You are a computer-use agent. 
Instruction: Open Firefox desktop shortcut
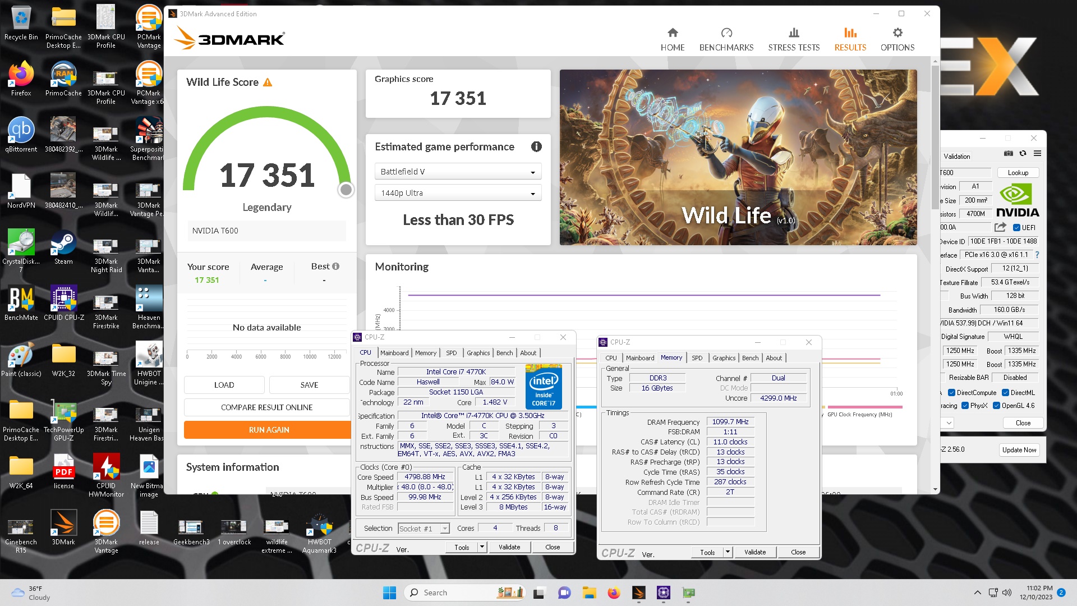click(x=21, y=79)
